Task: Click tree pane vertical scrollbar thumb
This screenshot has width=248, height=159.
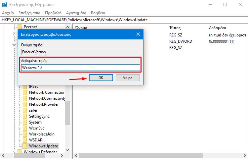Action: click(x=67, y=113)
